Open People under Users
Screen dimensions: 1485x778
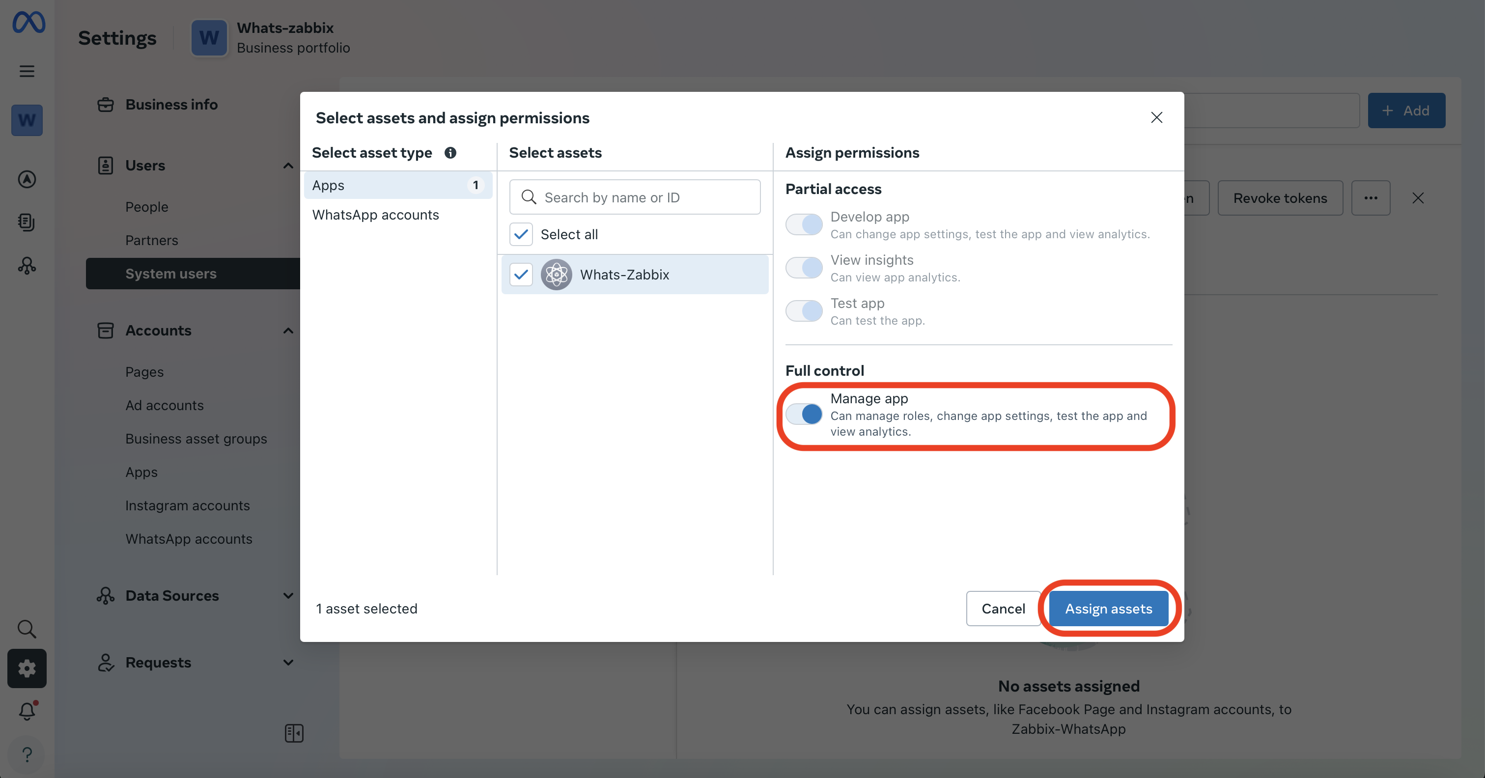coord(146,207)
